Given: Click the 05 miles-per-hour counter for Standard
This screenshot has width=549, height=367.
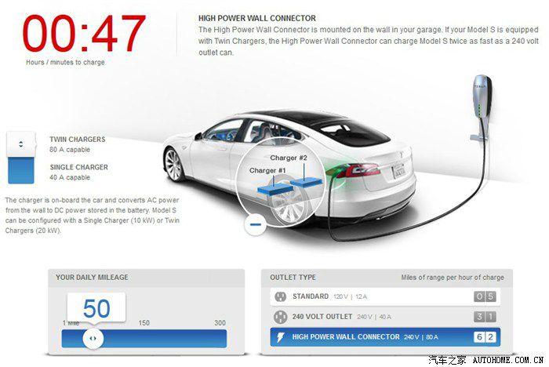Looking at the screenshot, I should click(x=485, y=296).
